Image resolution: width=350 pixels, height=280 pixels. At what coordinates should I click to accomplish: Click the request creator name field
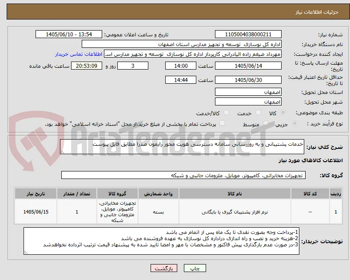[193, 54]
